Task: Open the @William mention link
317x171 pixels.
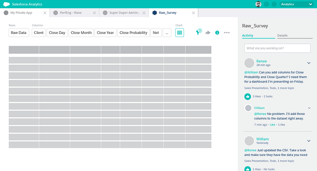Action: 251,72
